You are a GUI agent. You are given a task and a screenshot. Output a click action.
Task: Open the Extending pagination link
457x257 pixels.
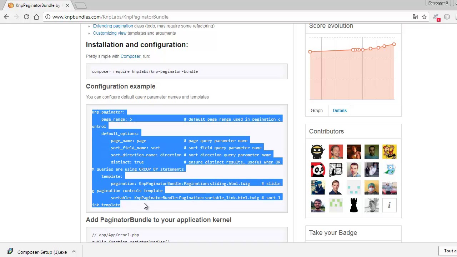[113, 26]
